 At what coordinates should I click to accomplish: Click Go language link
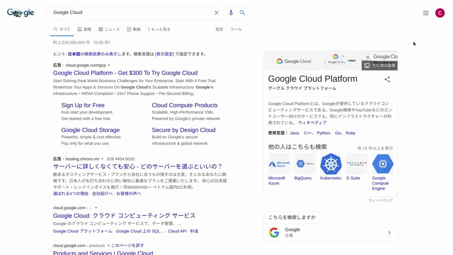tap(338, 133)
